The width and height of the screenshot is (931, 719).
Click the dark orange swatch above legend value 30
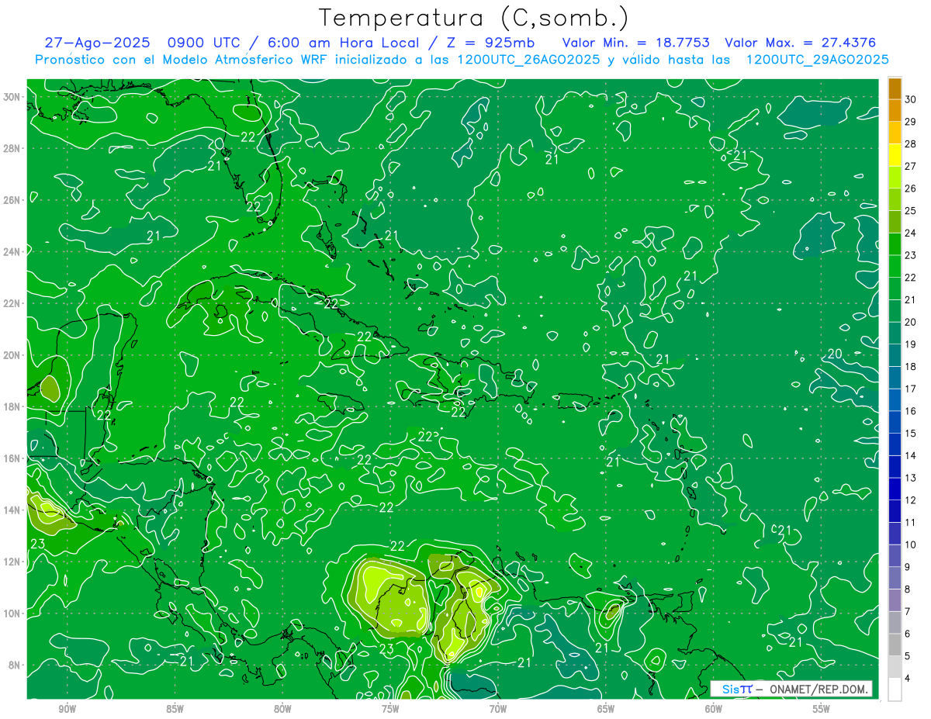pos(895,88)
